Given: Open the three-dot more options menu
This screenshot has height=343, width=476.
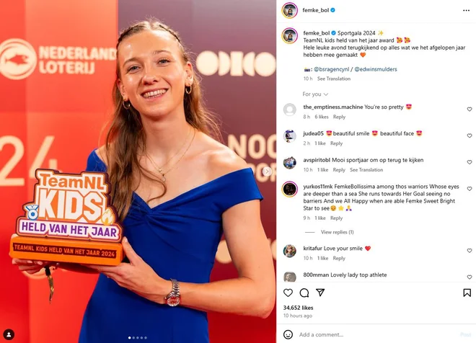Looking at the screenshot, I should pyautogui.click(x=467, y=10).
